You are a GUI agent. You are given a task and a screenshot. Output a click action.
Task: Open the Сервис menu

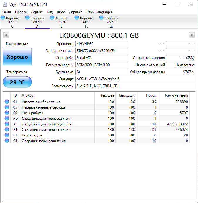pos(37,12)
